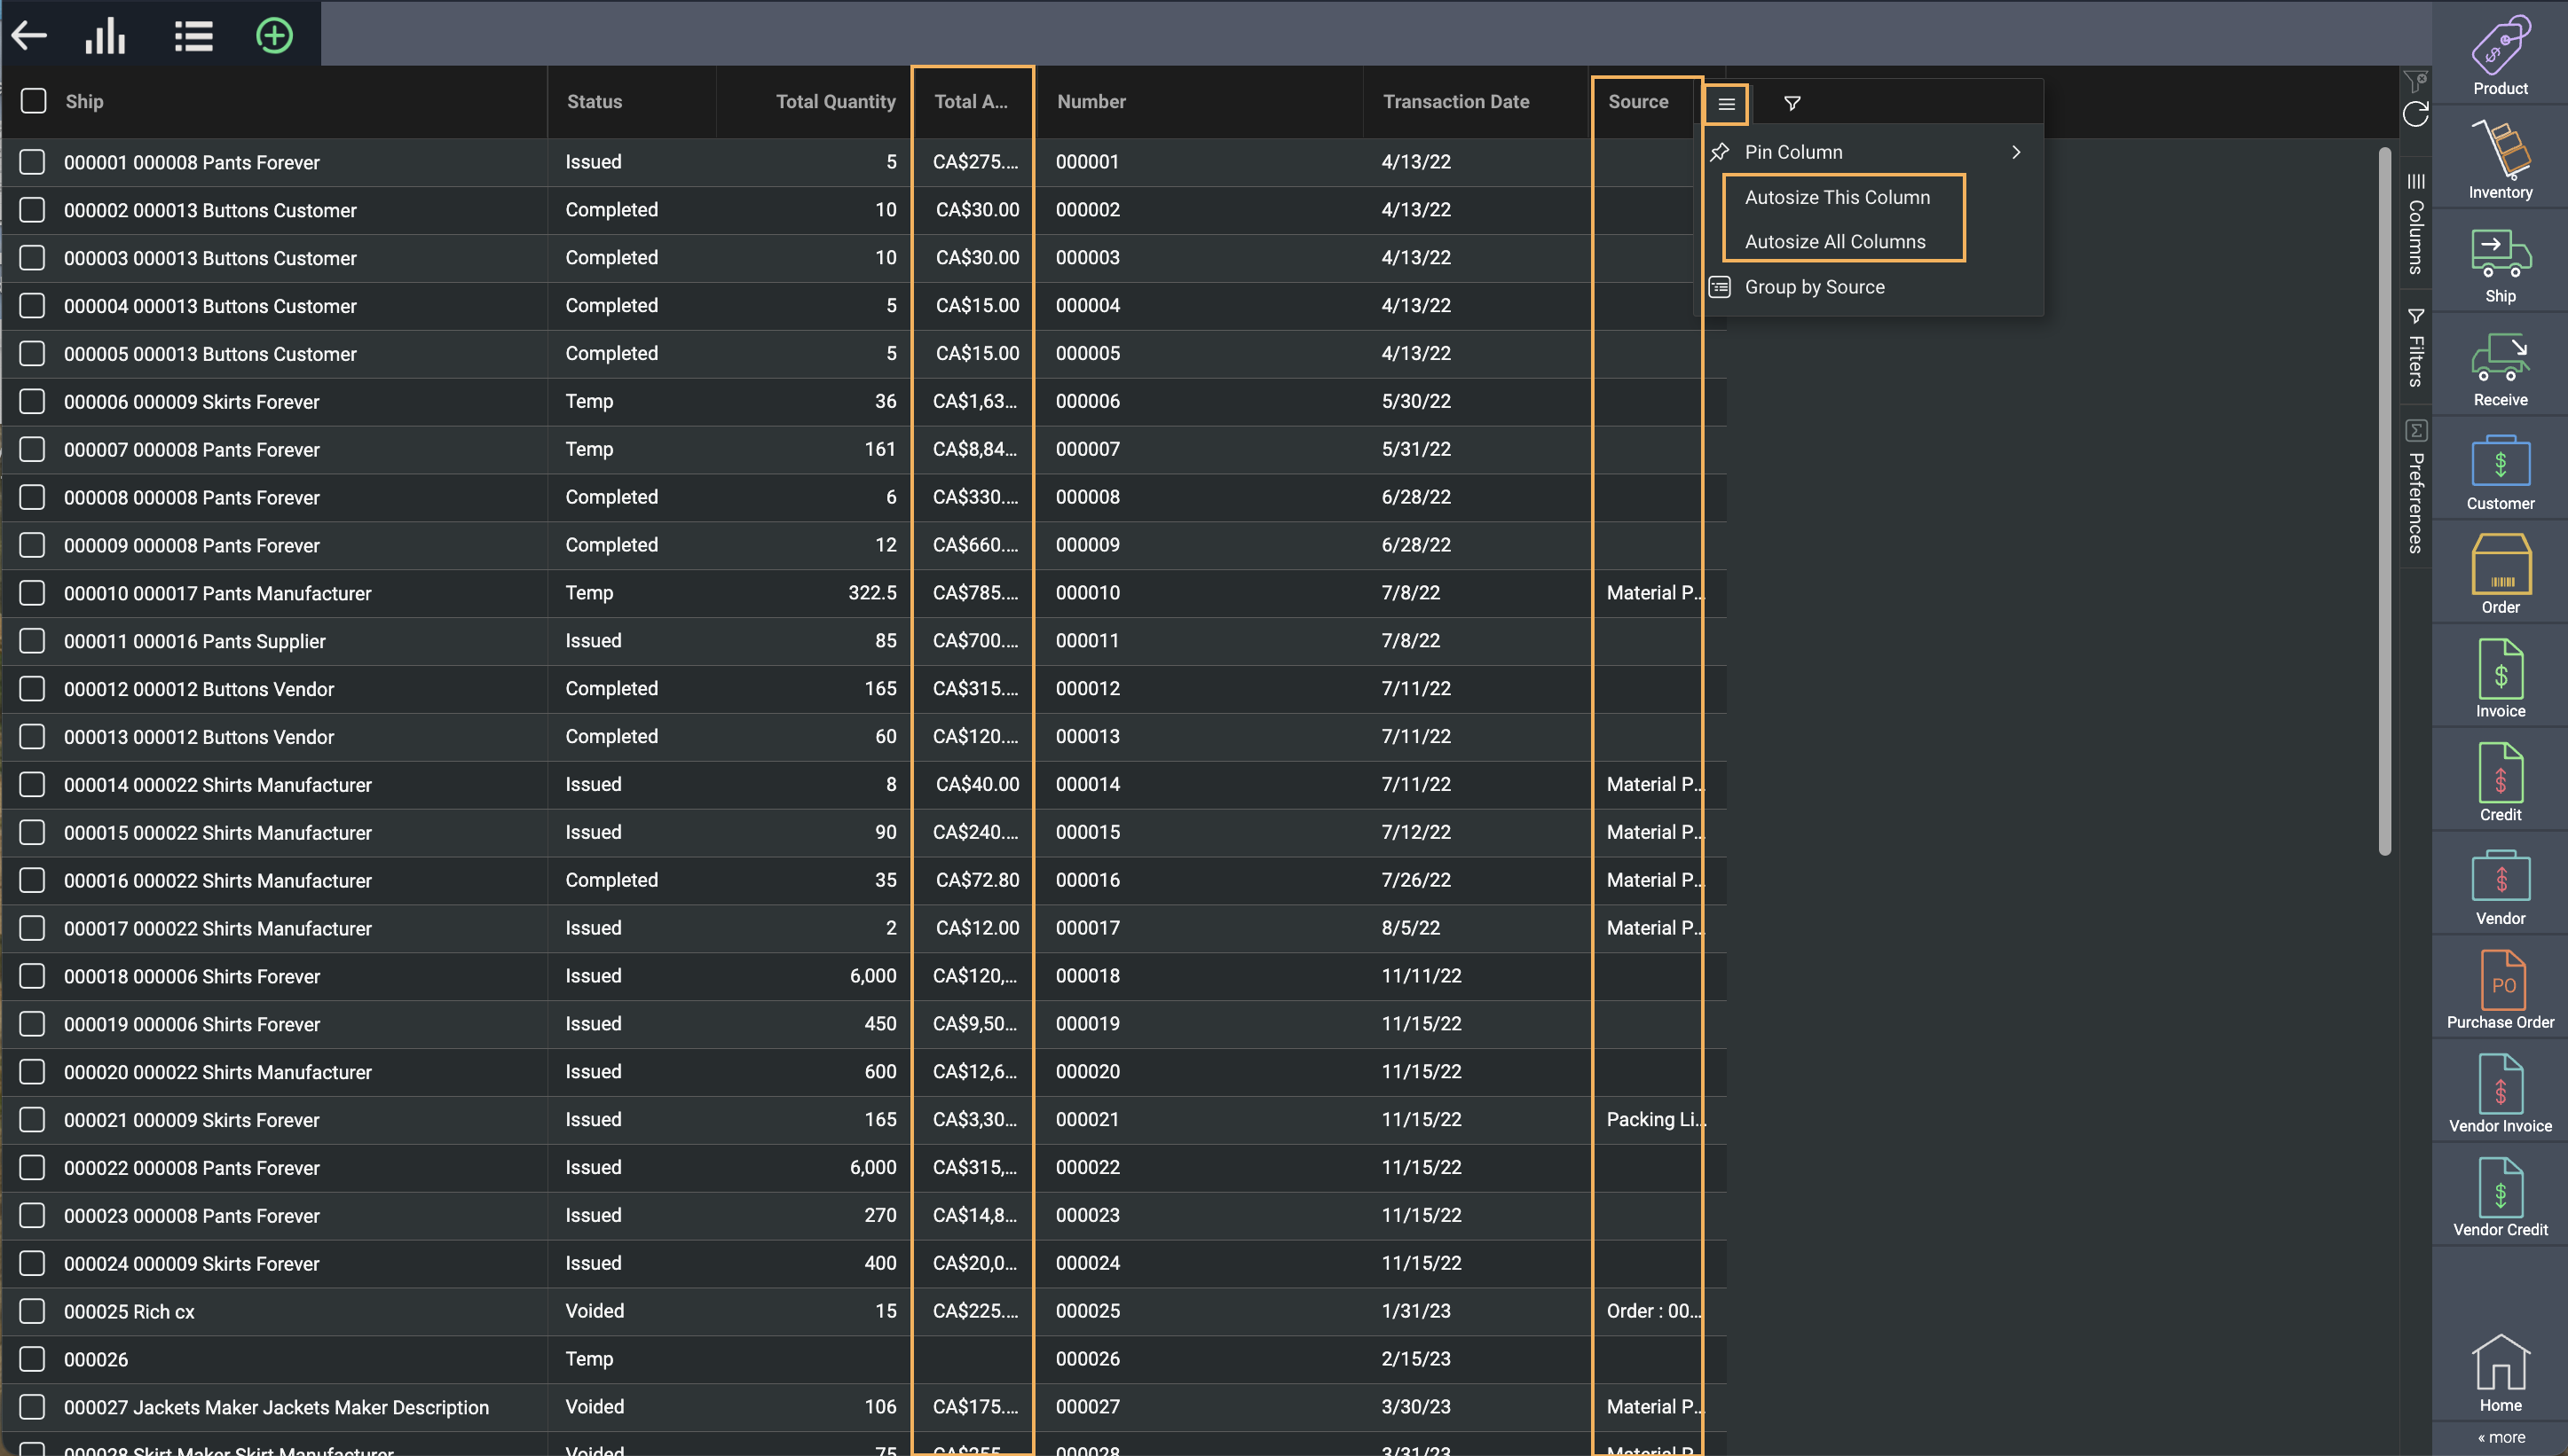Open the Inventory module icon
This screenshot has width=2568, height=1456.
[2500, 160]
